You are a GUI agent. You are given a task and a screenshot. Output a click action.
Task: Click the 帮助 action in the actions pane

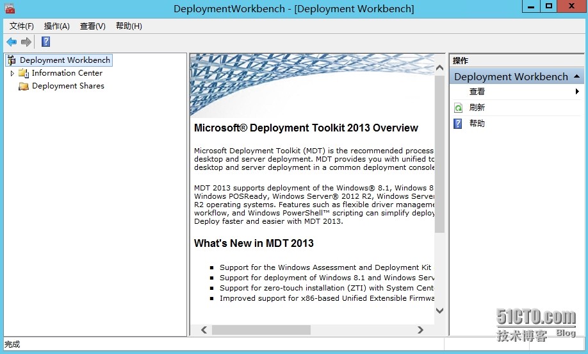click(x=477, y=124)
